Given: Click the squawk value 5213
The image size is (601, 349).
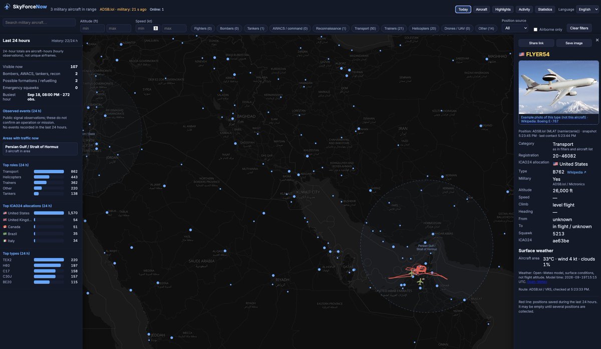Looking at the screenshot, I should 558,233.
